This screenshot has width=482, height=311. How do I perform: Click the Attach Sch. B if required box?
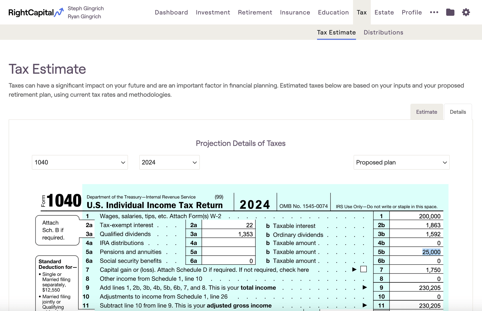pyautogui.click(x=57, y=230)
